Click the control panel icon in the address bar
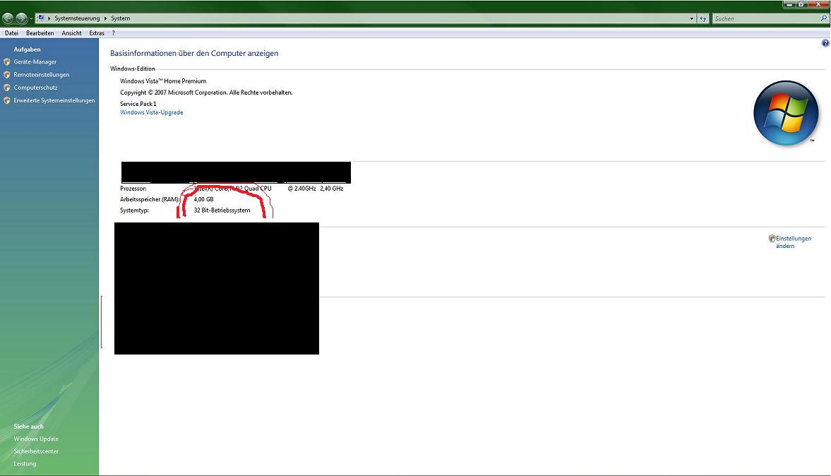The height and width of the screenshot is (476, 831). tap(41, 18)
